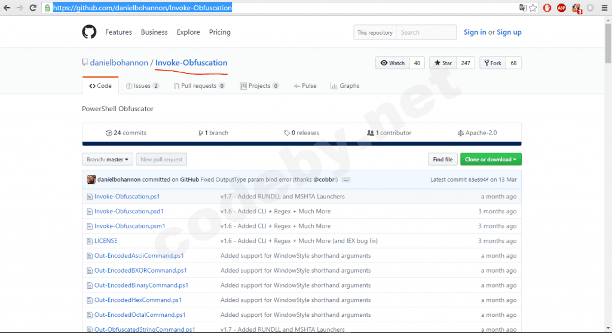Open Explore in the top navigation

tap(188, 32)
